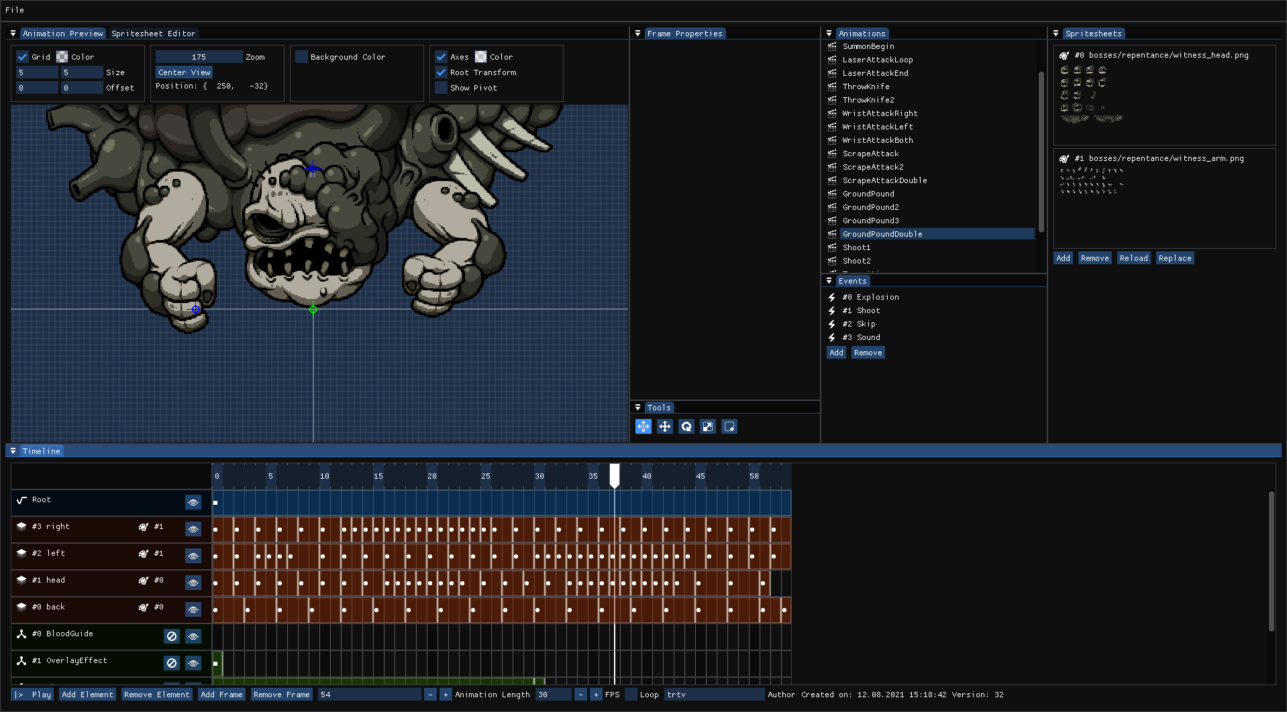Select the Scale tool

click(x=707, y=426)
